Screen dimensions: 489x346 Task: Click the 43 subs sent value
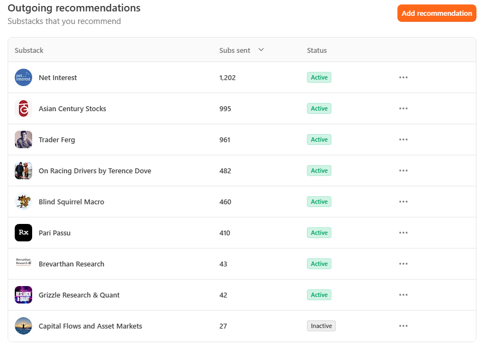[x=224, y=264]
